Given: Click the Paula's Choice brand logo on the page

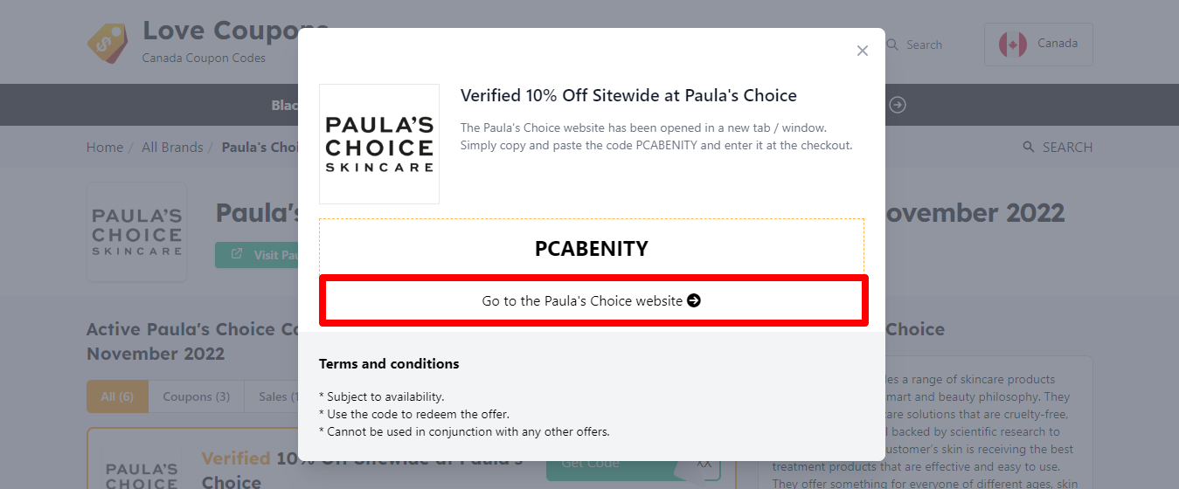Looking at the screenshot, I should pyautogui.click(x=137, y=232).
